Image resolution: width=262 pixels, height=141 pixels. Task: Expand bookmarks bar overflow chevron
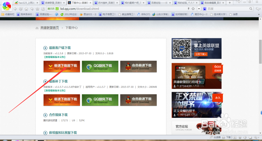259,14
